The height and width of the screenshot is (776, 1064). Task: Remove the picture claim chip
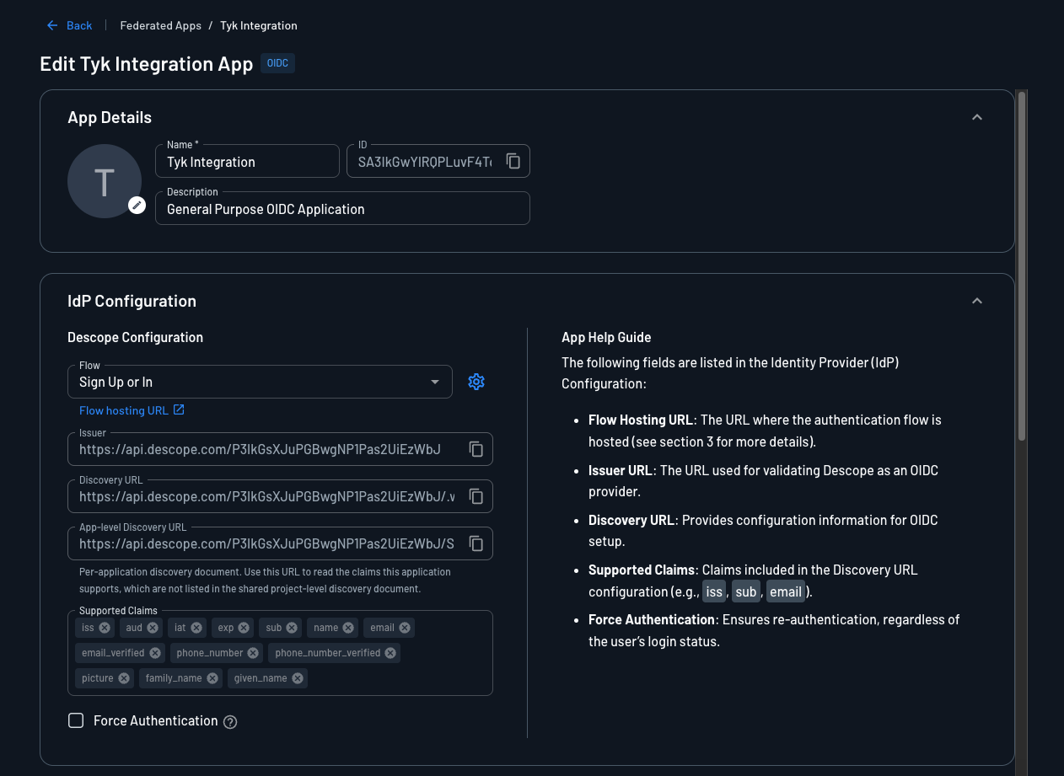(x=124, y=678)
